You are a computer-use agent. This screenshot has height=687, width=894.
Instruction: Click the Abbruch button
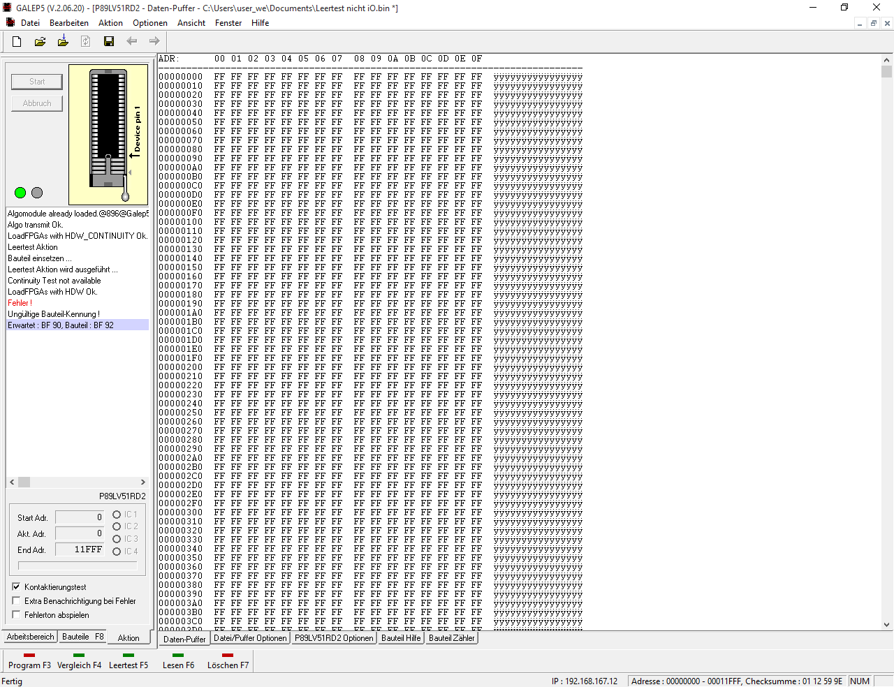[x=37, y=103]
